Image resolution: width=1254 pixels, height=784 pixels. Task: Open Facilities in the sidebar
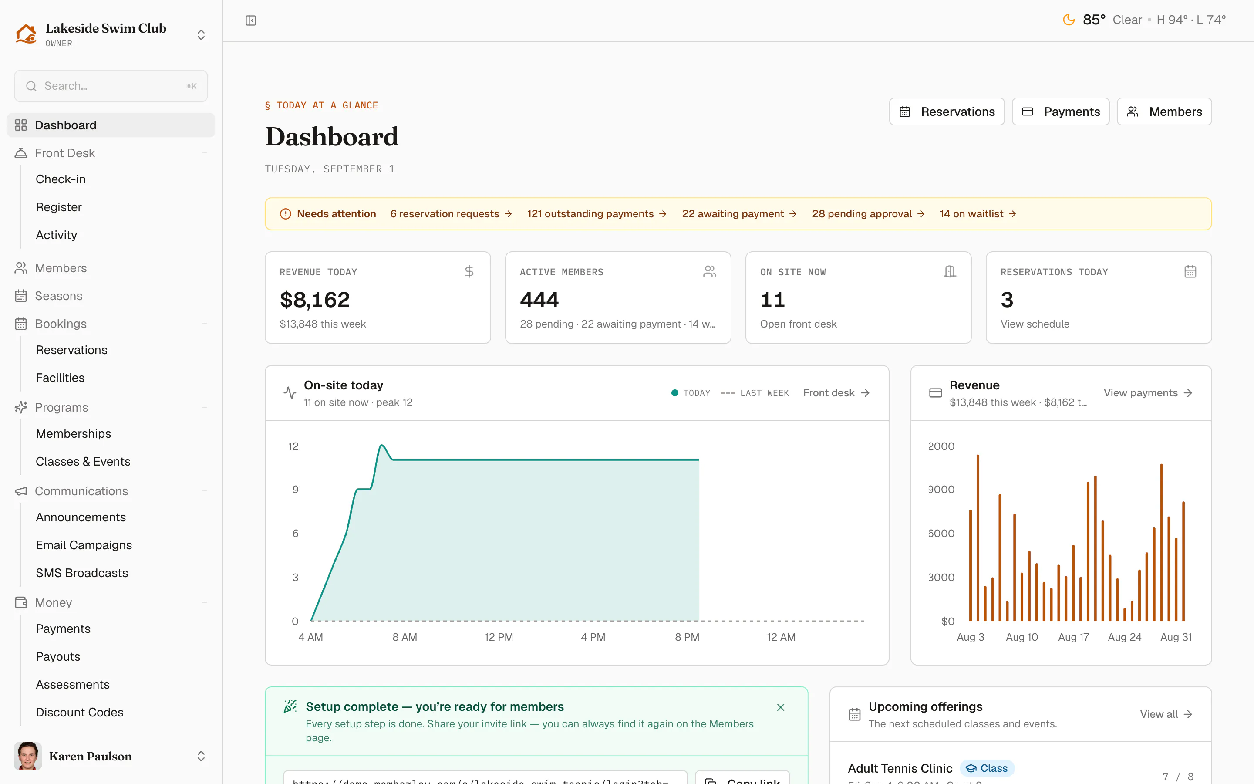click(x=60, y=378)
